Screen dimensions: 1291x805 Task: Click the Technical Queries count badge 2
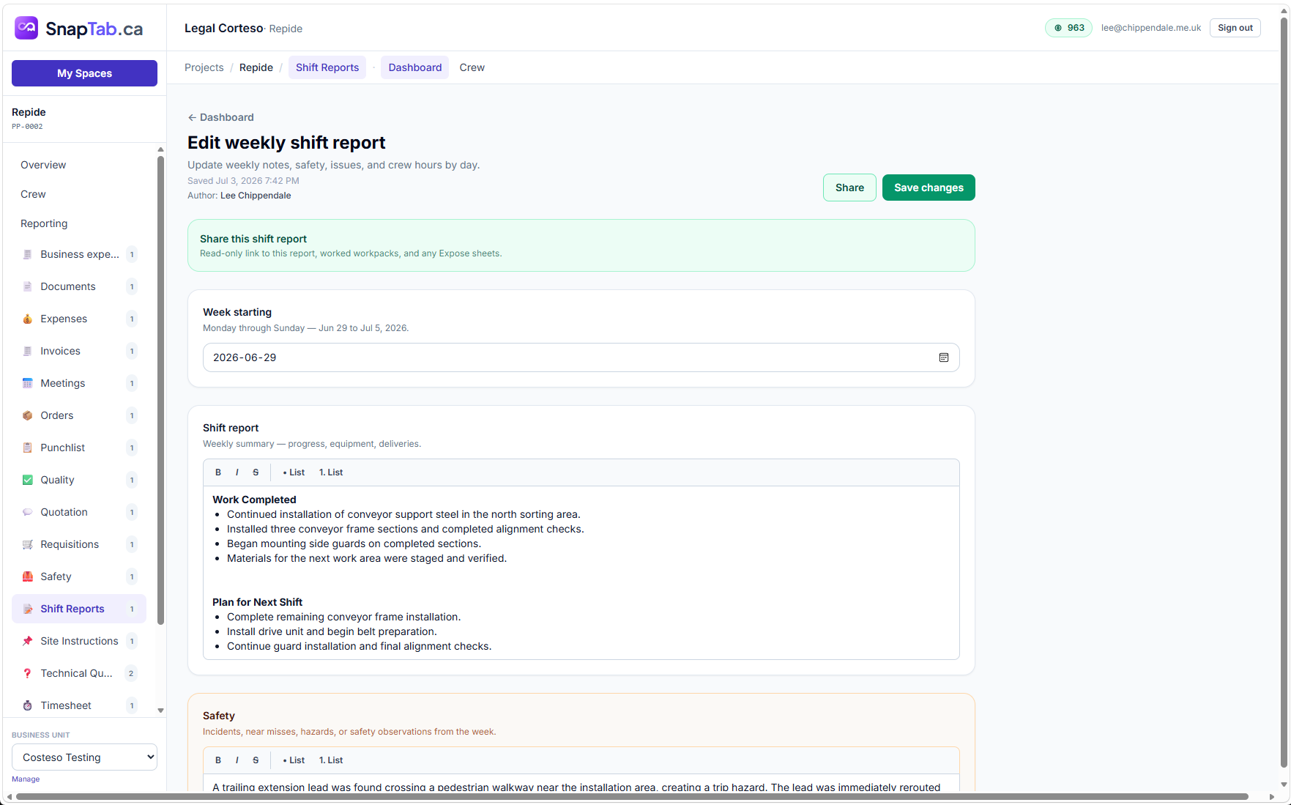(131, 673)
